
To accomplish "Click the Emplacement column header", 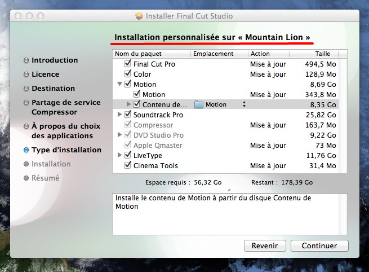I will click(x=219, y=54).
